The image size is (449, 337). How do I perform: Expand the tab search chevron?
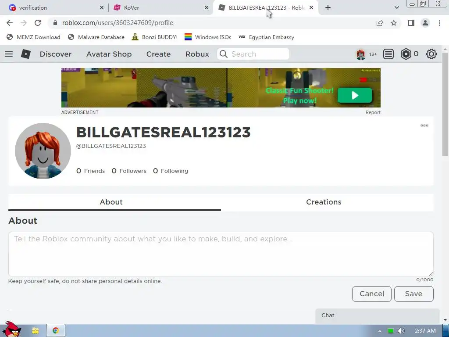tap(396, 8)
